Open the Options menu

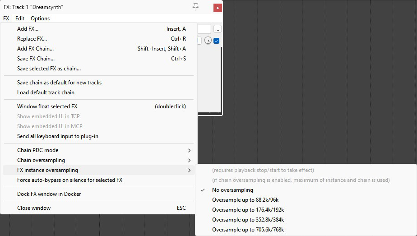tap(40, 19)
